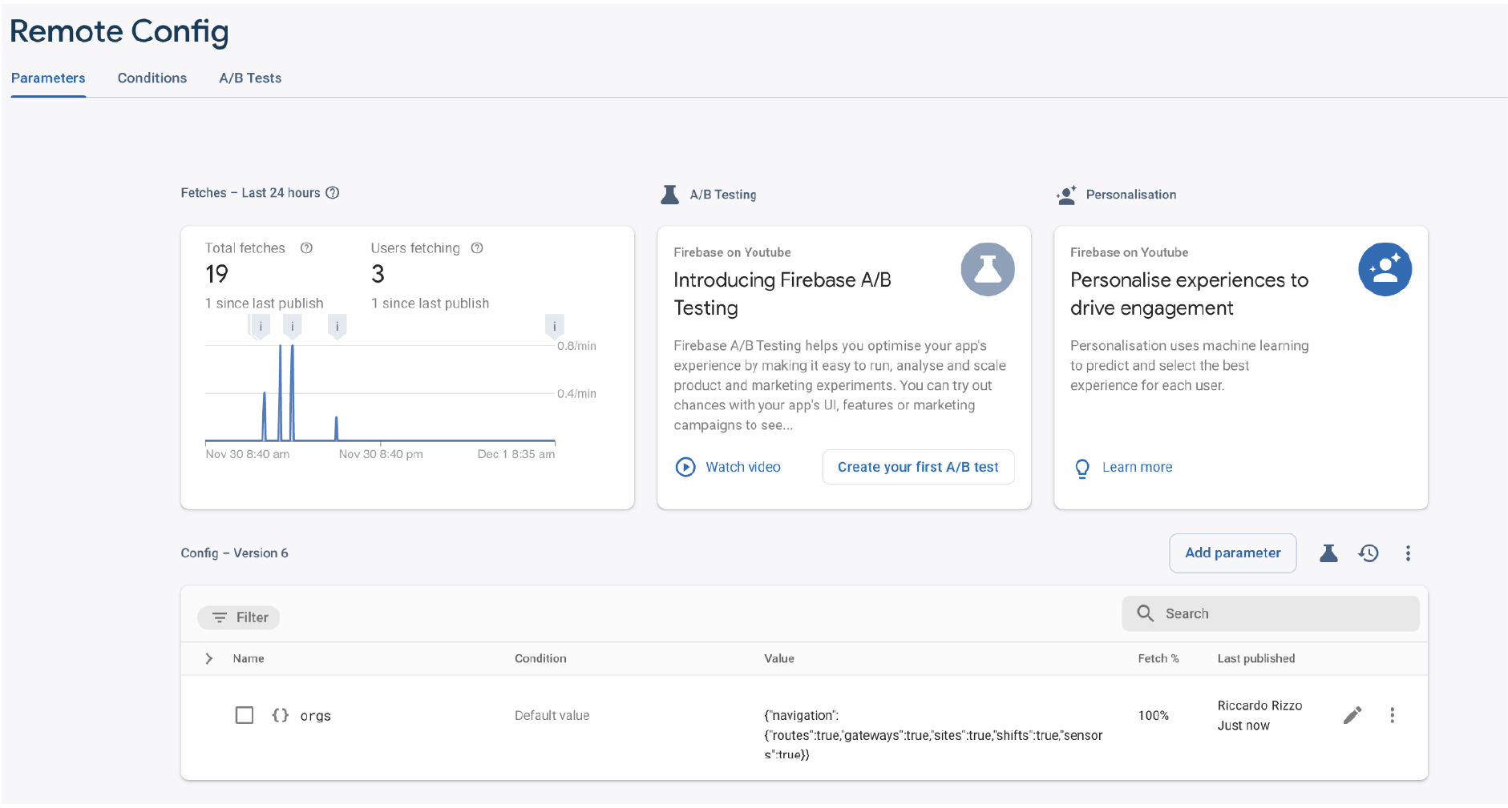Open the Config section three-dot menu
Viewport: 1508px width, 808px height.
(1408, 553)
